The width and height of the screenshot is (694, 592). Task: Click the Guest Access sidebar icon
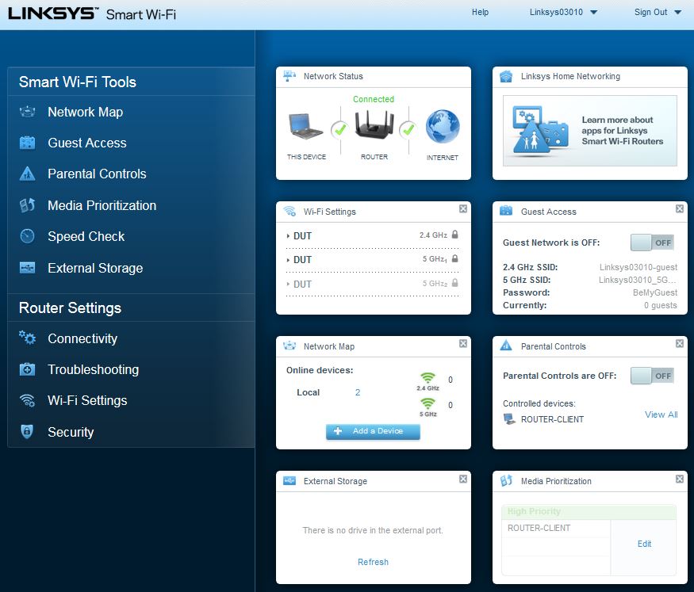[x=28, y=143]
